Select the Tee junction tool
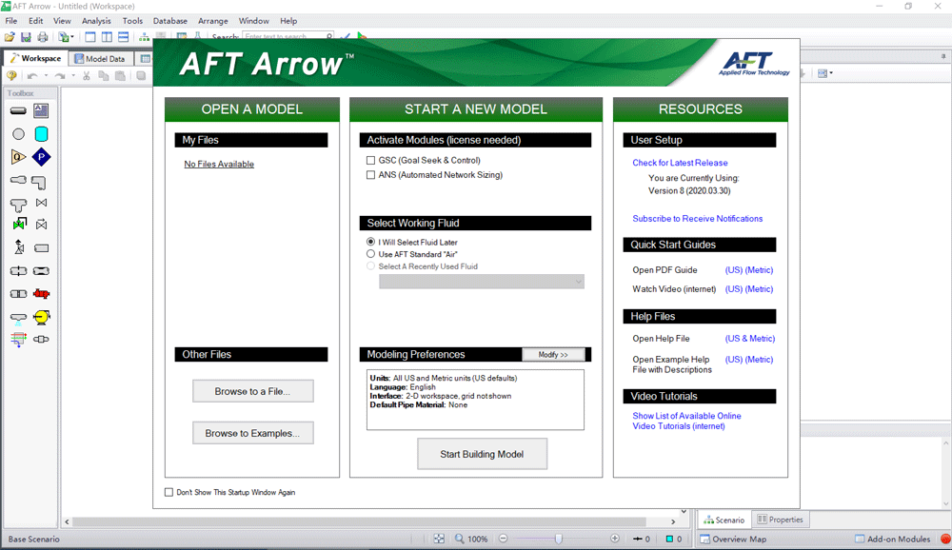The height and width of the screenshot is (550, 952). [18, 204]
